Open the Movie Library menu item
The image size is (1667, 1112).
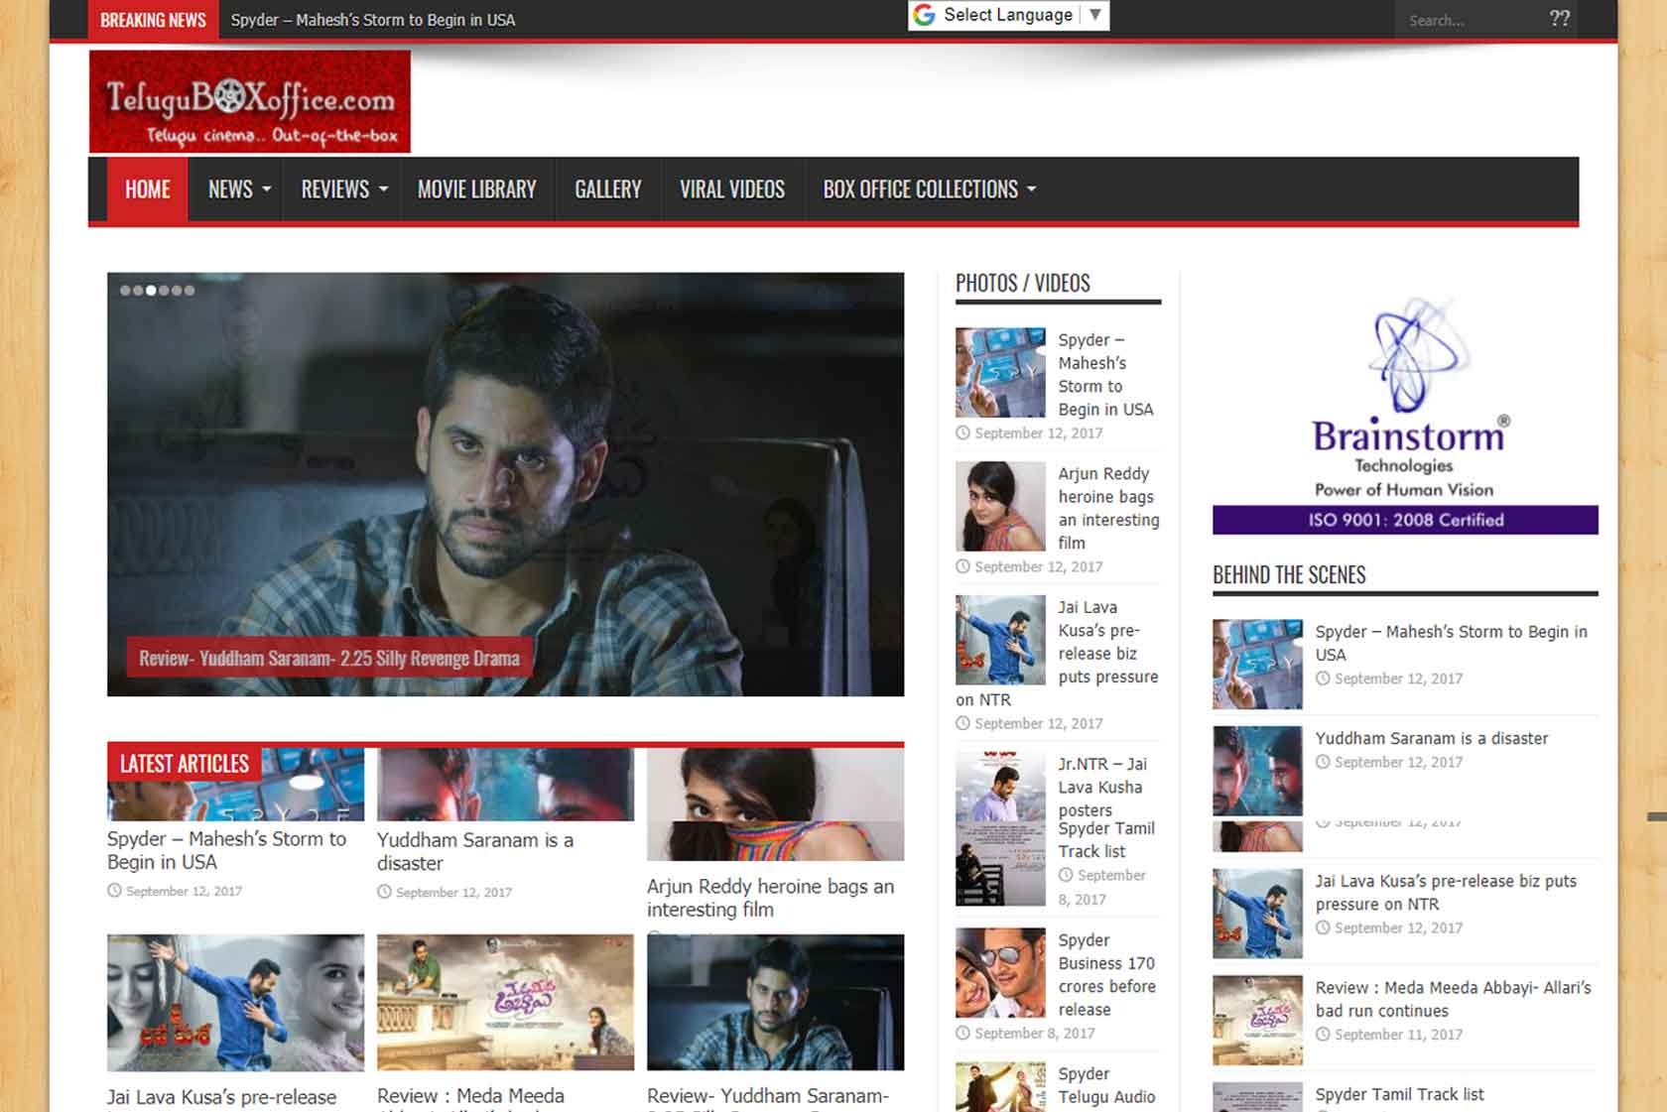point(476,189)
